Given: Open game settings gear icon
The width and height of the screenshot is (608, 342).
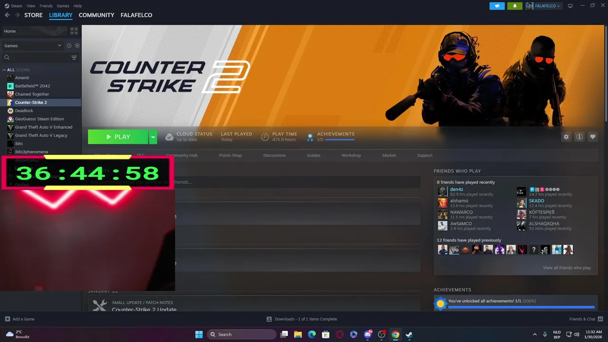Looking at the screenshot, I should click(566, 137).
